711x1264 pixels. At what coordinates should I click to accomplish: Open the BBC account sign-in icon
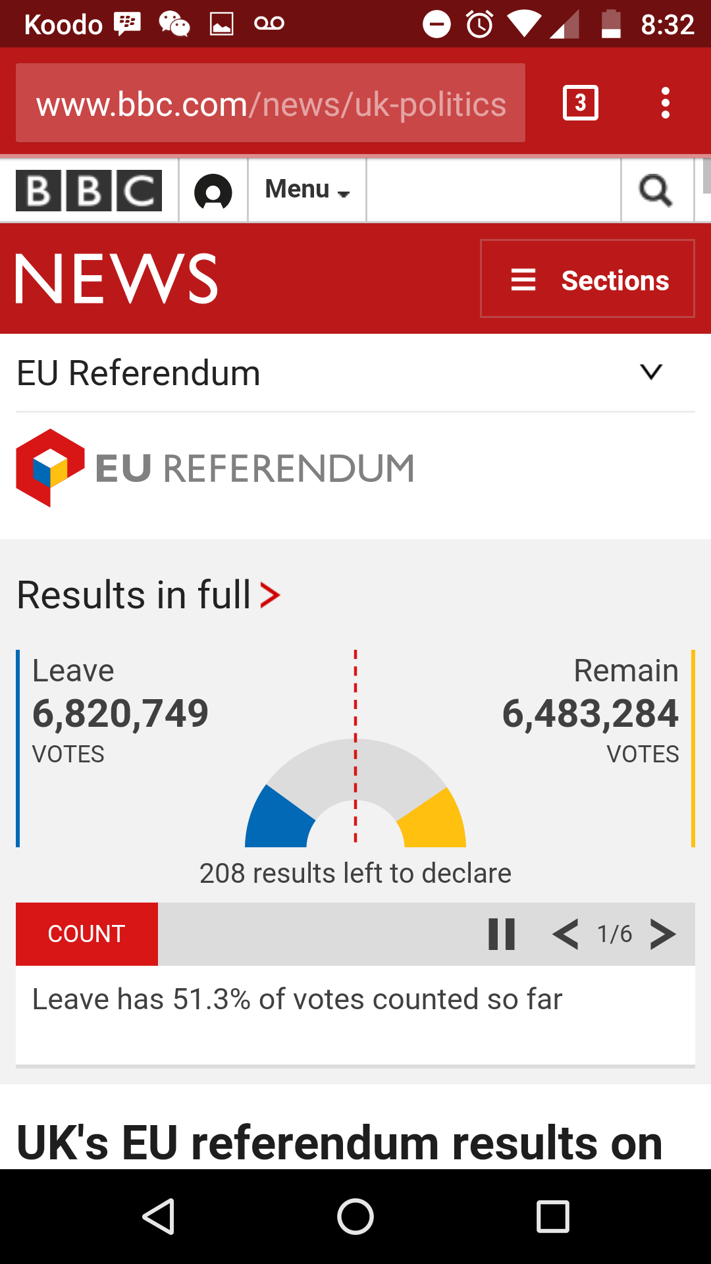[213, 192]
